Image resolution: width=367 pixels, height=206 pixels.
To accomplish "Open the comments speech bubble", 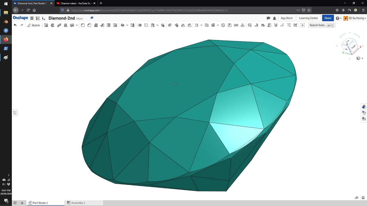I will pos(268,18).
